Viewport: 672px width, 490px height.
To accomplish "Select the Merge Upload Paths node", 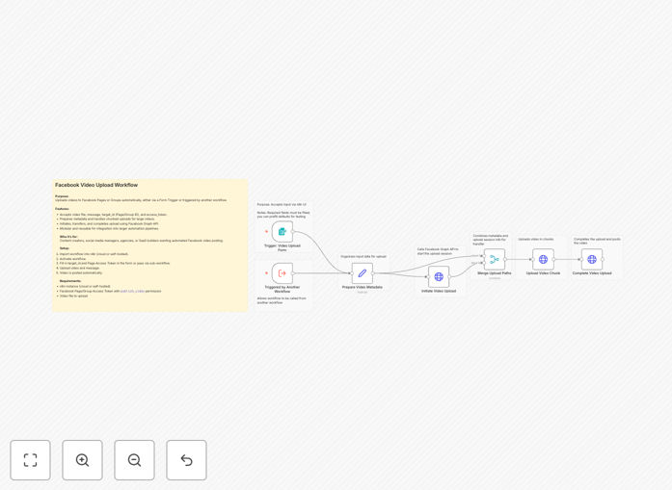I will (495, 259).
